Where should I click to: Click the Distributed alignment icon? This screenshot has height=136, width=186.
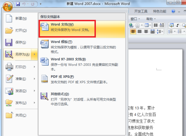153,32
